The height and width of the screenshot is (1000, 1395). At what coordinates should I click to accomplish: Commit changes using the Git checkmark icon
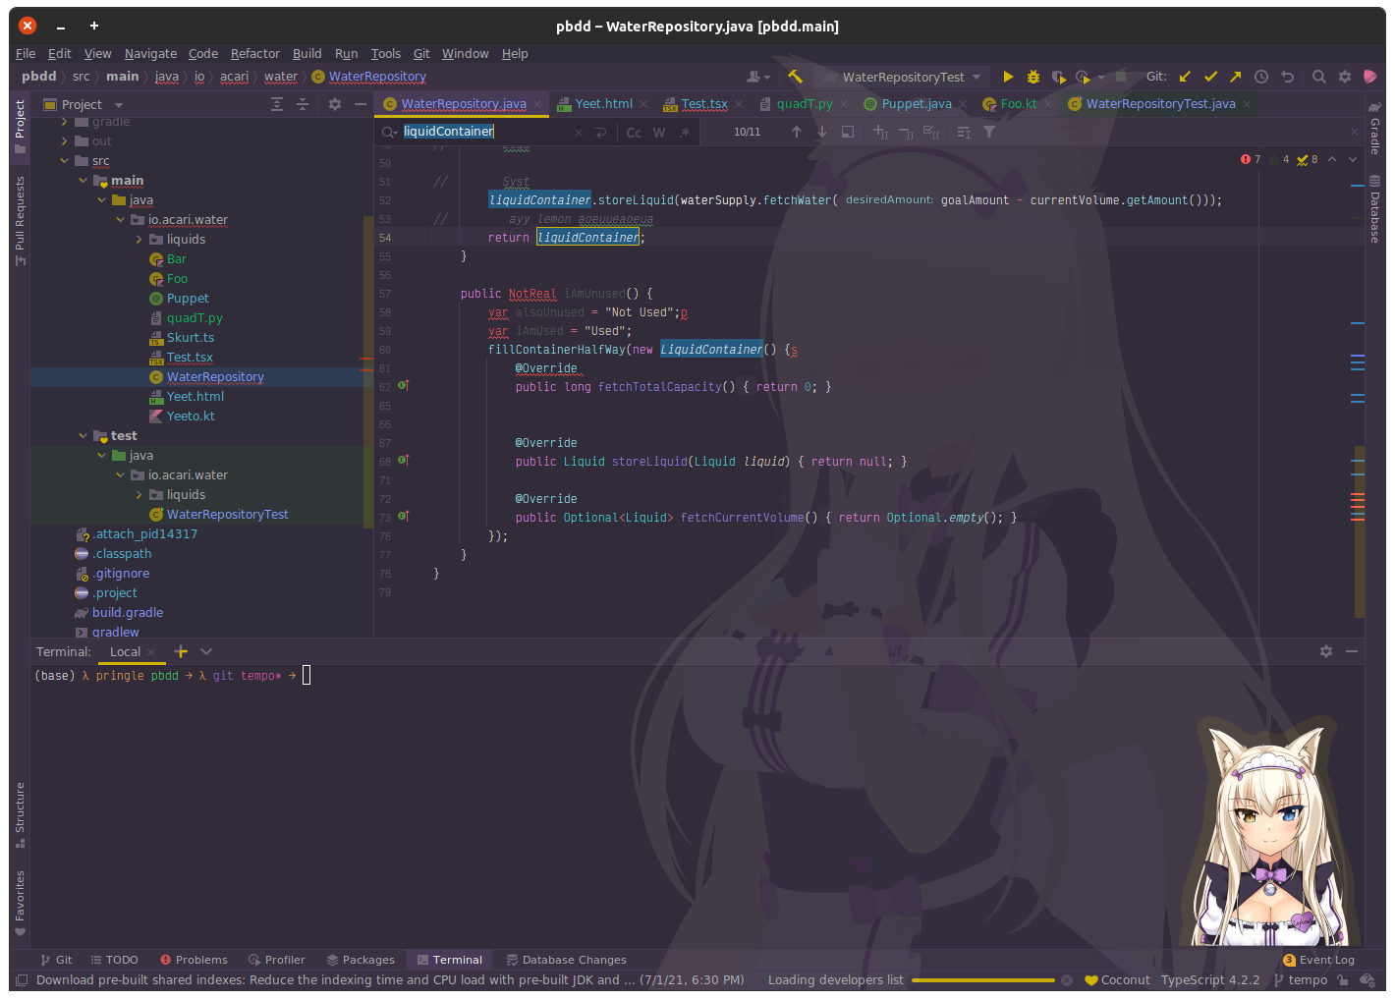coord(1210,76)
